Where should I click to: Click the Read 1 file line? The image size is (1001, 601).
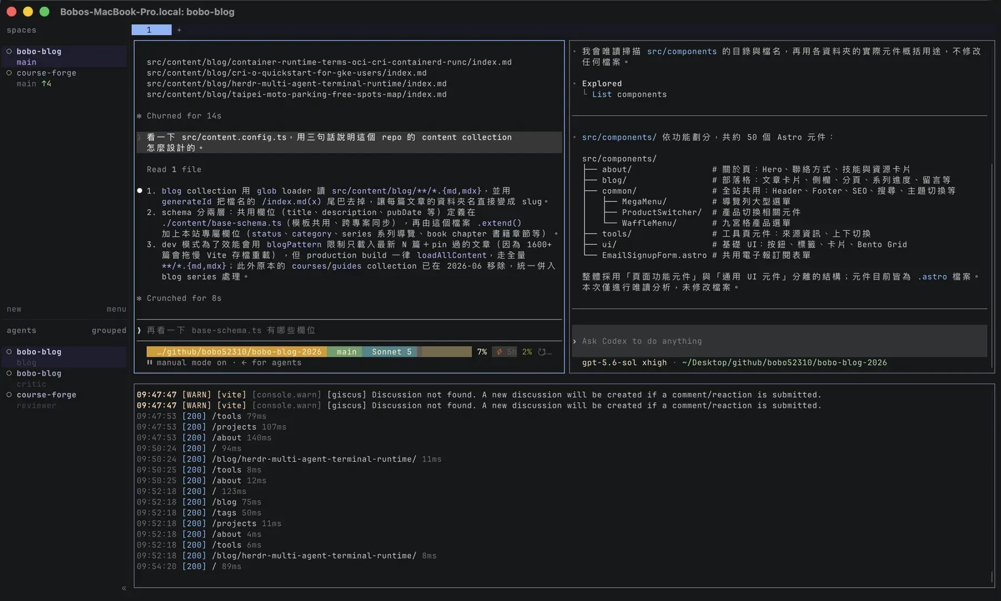(x=174, y=169)
